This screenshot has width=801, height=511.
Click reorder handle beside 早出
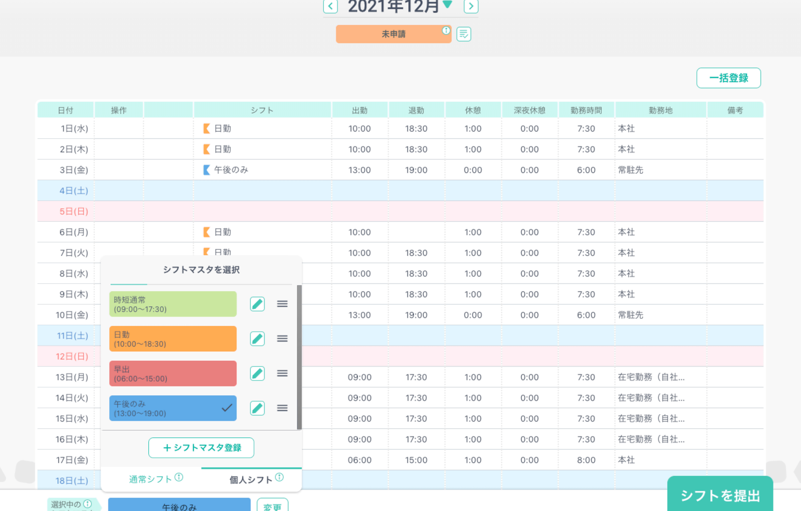coord(282,373)
